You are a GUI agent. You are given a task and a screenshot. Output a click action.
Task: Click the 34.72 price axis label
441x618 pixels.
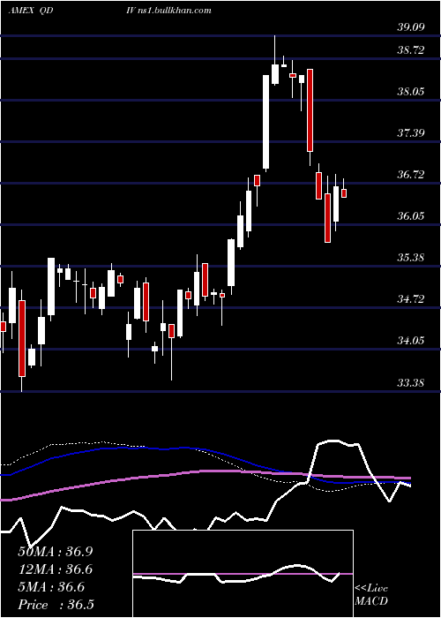[x=410, y=298]
